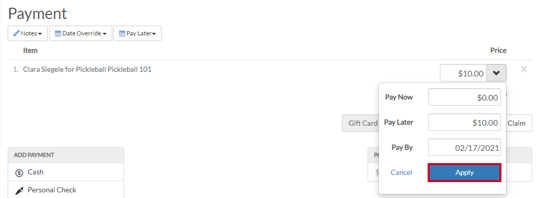Click the calendar icon on Date Override

click(x=58, y=33)
